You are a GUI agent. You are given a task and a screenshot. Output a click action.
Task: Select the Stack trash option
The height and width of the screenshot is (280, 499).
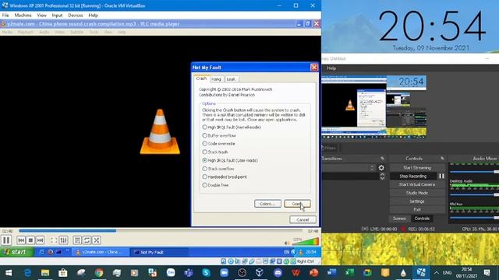(x=215, y=152)
